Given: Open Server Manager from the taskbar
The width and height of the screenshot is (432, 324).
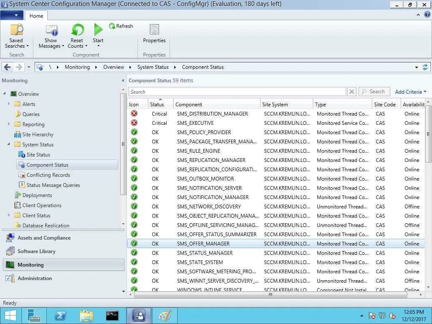Looking at the screenshot, I should coord(34,316).
